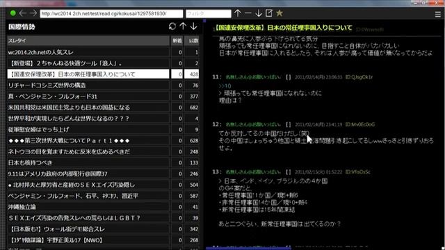The image size is (445, 250).
Task: Open thread wc2014.2ch.netの人気スレ
Action: pyautogui.click(x=88, y=52)
